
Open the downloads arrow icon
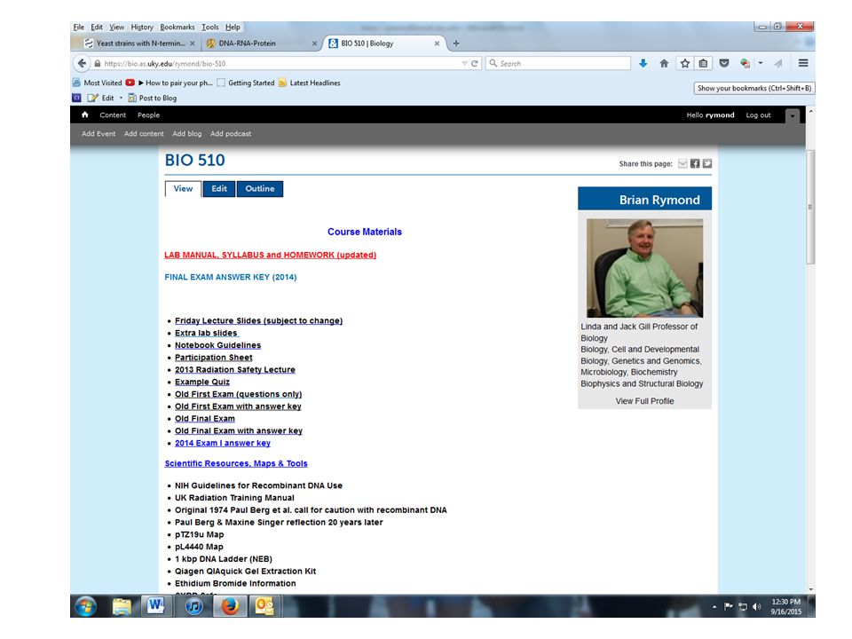(643, 64)
